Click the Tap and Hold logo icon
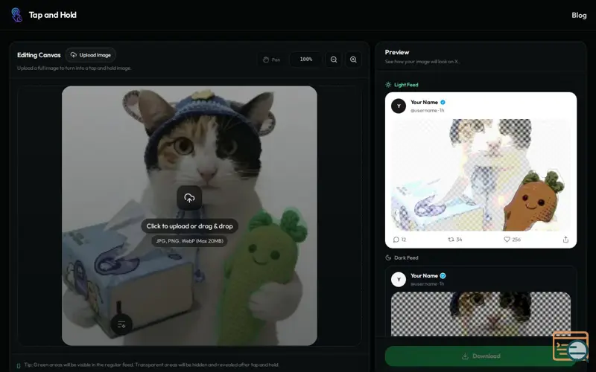The width and height of the screenshot is (596, 372). coord(16,15)
